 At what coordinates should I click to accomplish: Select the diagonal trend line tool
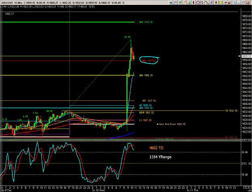point(207,2)
